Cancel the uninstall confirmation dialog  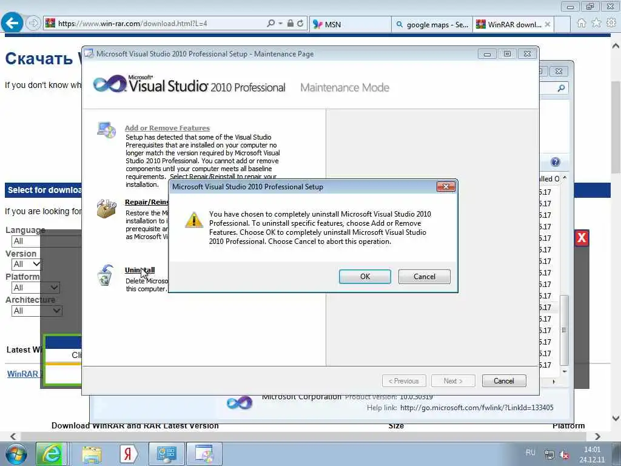(424, 277)
